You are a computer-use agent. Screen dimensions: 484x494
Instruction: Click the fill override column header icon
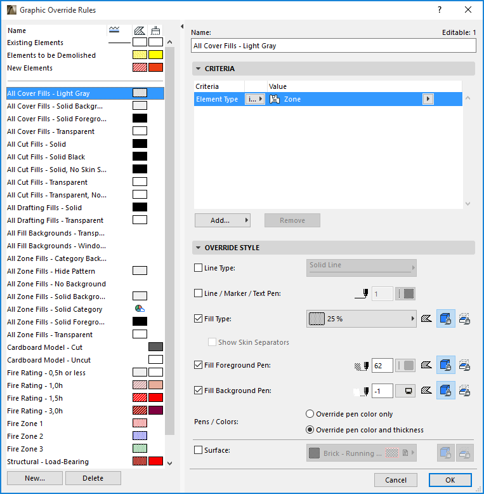(140, 30)
